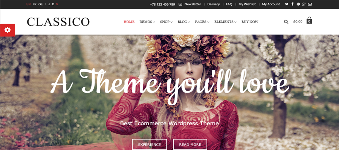Screen dimensions: 339x150
Task: Select the euro currency symbol
Action: pos(53,4)
